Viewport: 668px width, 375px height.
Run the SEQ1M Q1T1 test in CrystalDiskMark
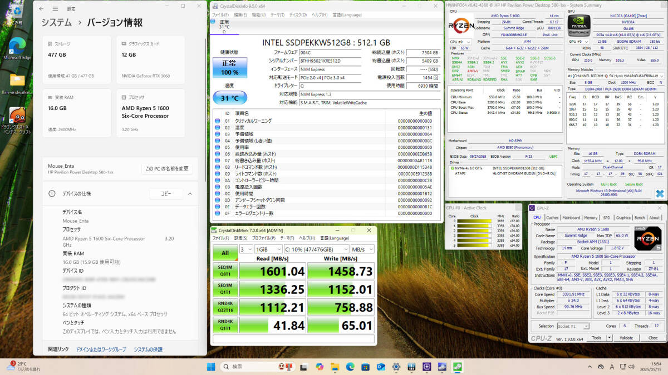[225, 289]
